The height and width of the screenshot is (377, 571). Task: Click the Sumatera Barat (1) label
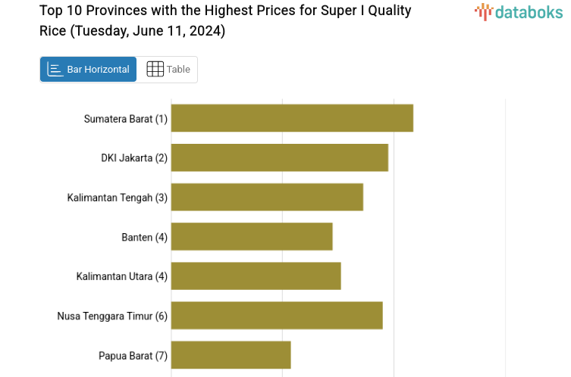(x=125, y=119)
